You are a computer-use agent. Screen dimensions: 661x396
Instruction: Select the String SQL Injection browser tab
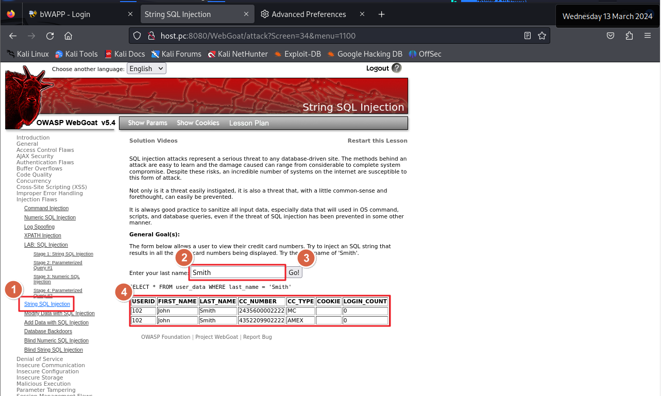[197, 14]
